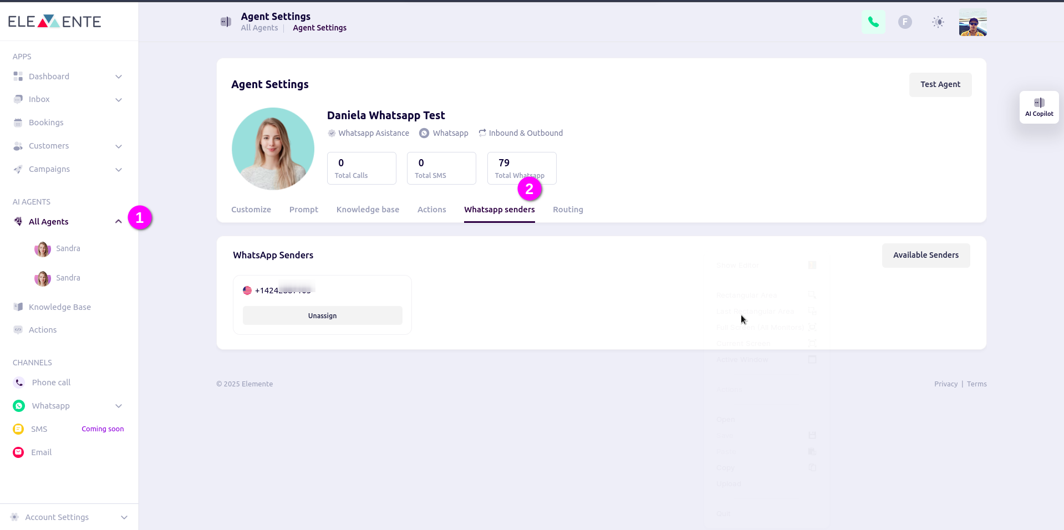The width and height of the screenshot is (1064, 530).
Task: Click the Inbox sidebar icon
Action: click(18, 99)
